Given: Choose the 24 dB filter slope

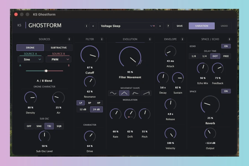Looking at the screenshot, I should [x=96, y=110].
